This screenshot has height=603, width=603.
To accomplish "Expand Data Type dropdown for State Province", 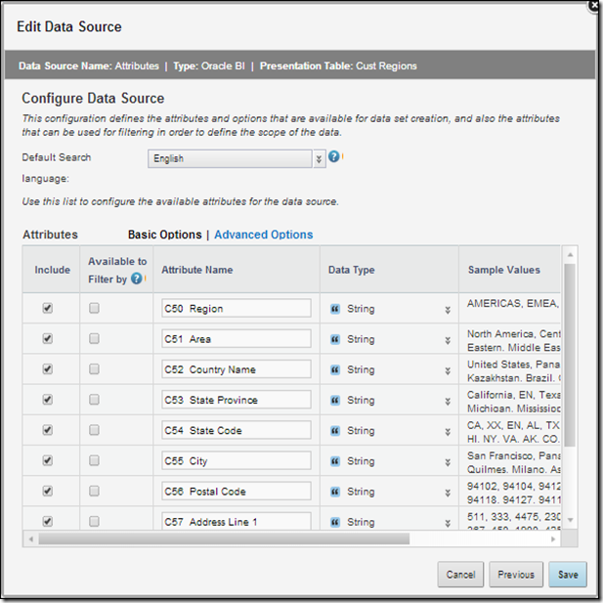I will (448, 401).
